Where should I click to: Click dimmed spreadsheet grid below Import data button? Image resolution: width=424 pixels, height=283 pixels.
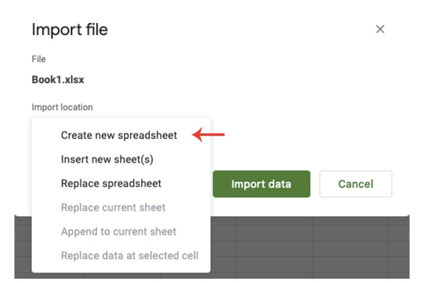pyautogui.click(x=261, y=248)
